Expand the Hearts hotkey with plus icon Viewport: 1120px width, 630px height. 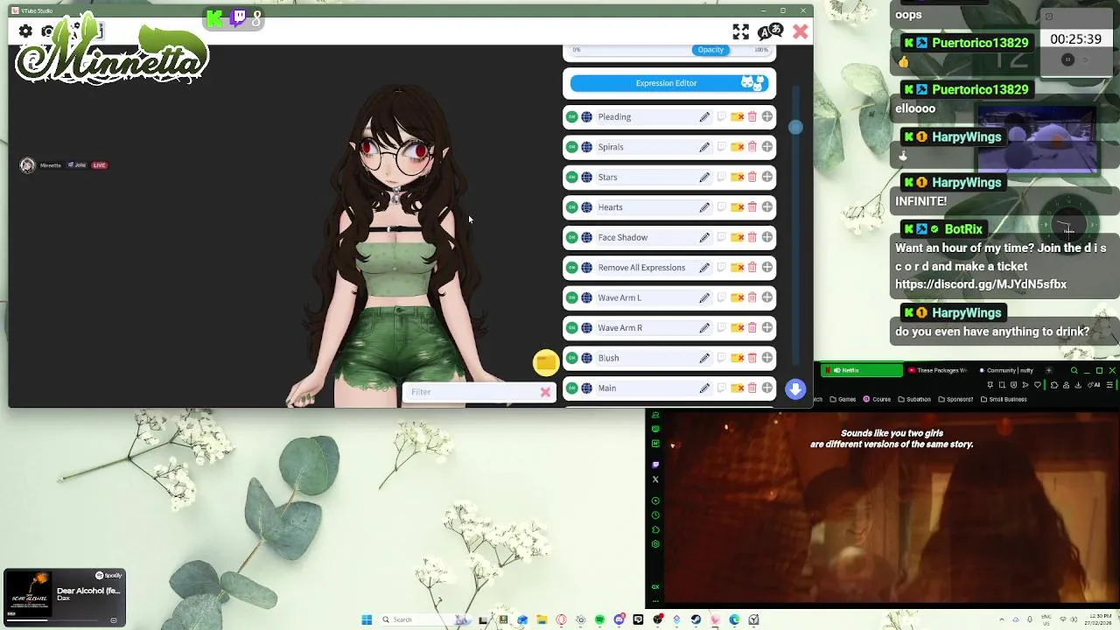[x=767, y=207]
